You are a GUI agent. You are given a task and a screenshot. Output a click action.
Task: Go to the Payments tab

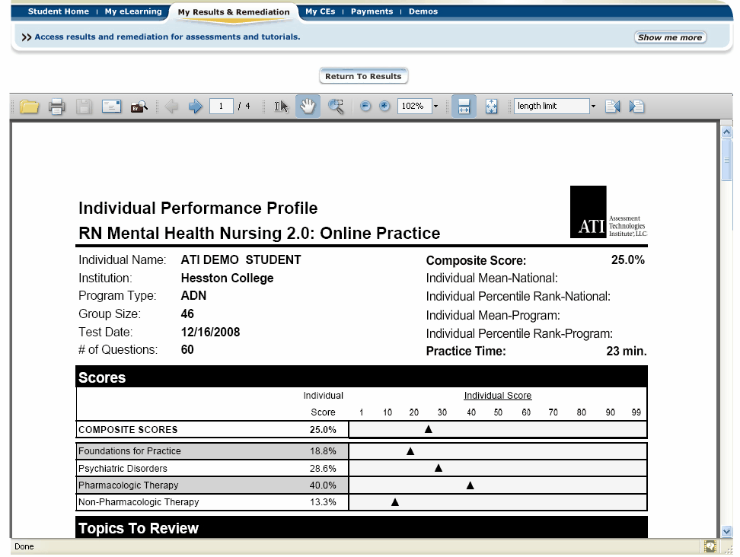click(372, 11)
